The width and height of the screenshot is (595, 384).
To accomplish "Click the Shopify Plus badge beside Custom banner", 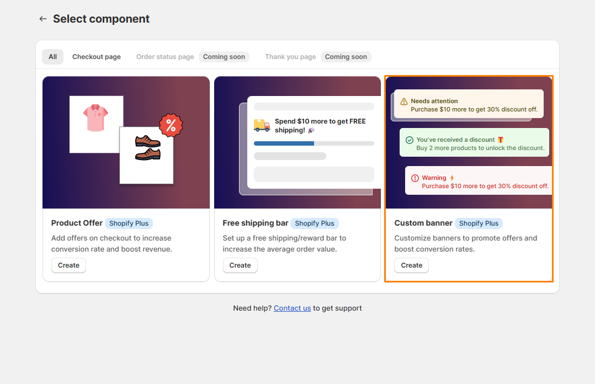I will click(x=479, y=223).
